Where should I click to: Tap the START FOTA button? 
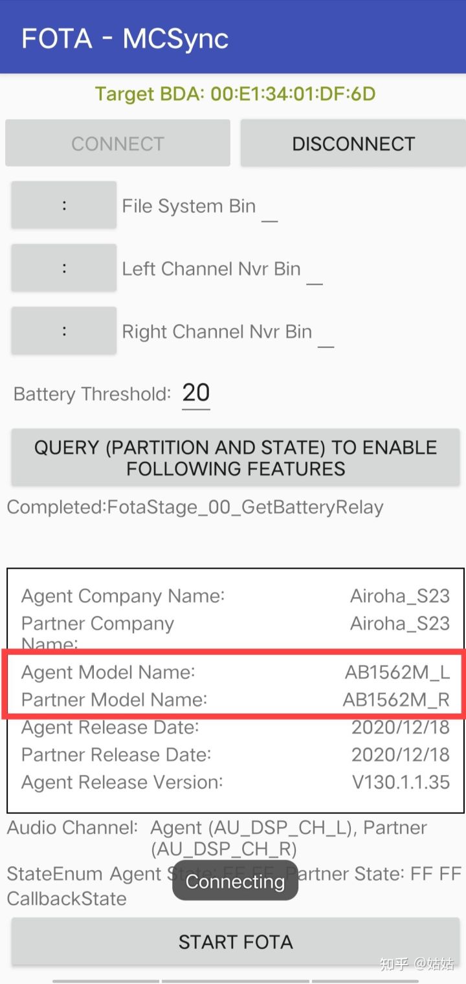[236, 942]
